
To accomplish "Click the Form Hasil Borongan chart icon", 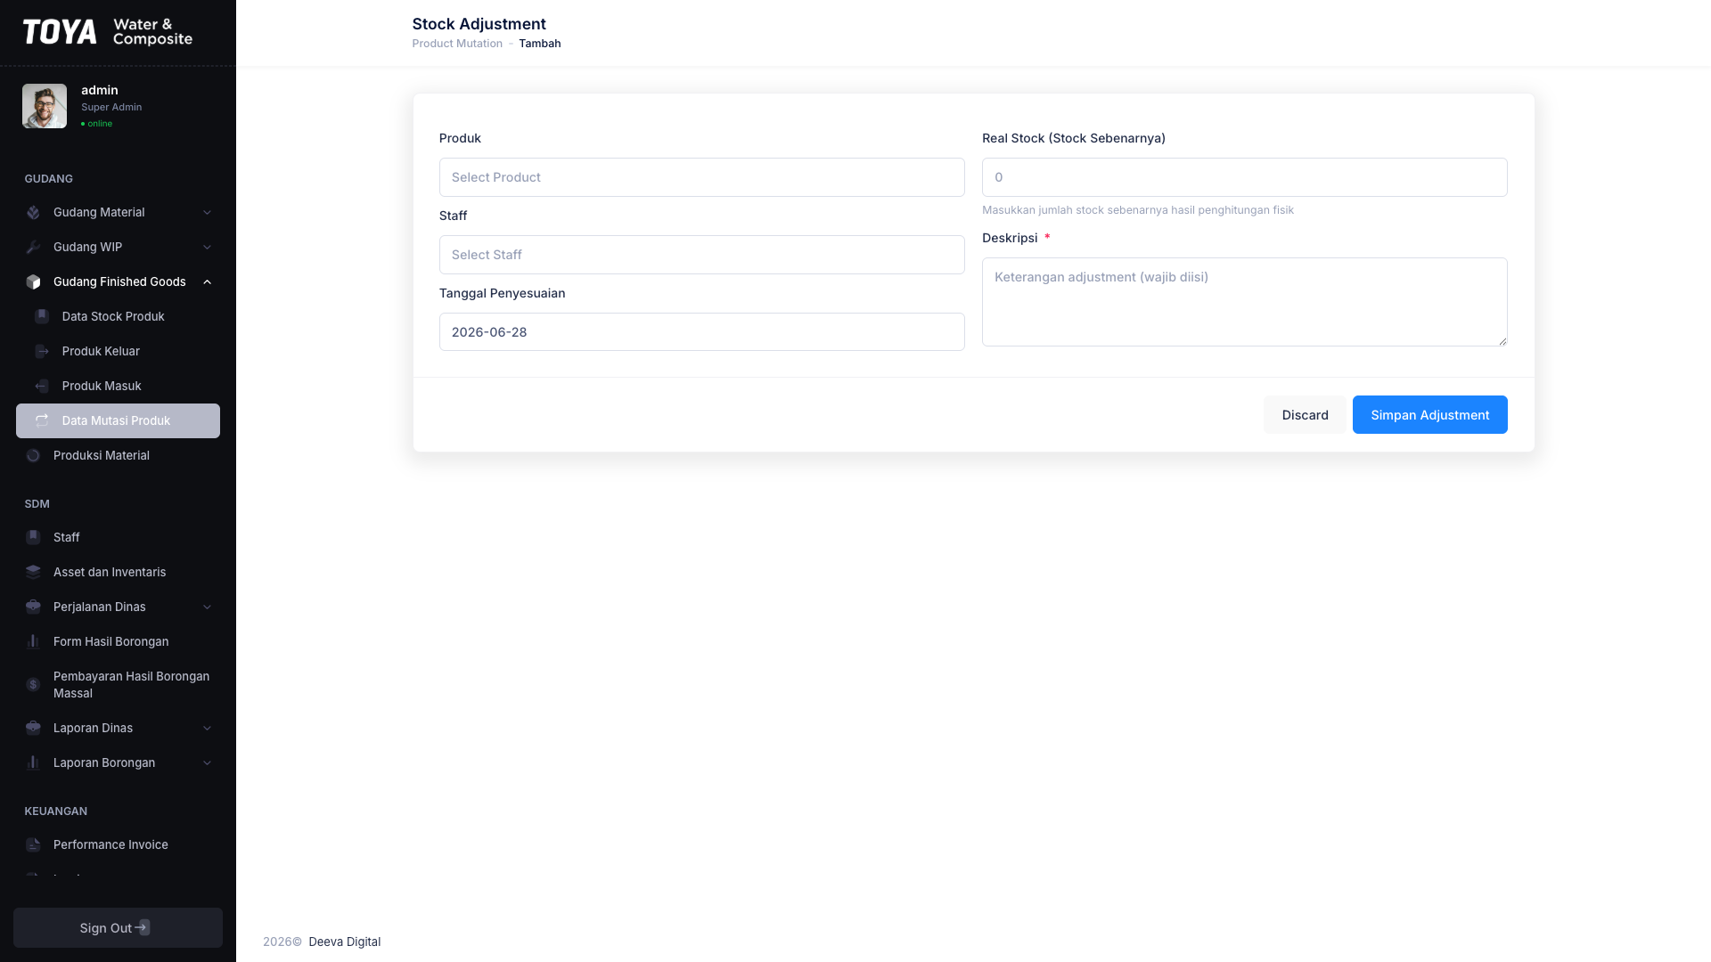I will point(33,641).
